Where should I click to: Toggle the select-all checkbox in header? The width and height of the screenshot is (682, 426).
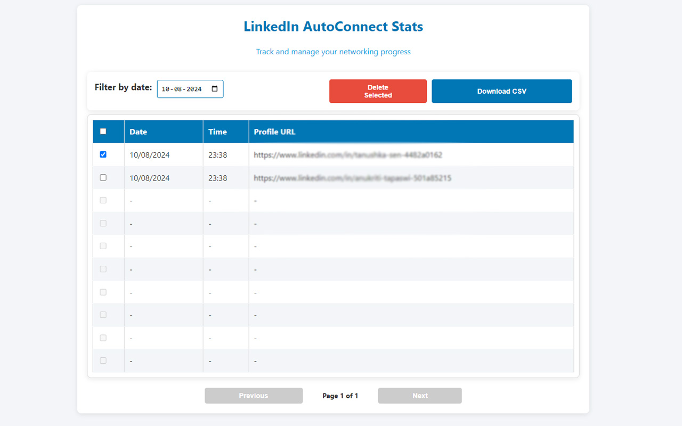(103, 132)
